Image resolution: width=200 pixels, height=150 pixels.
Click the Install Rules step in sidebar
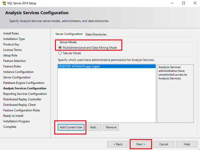(11, 33)
